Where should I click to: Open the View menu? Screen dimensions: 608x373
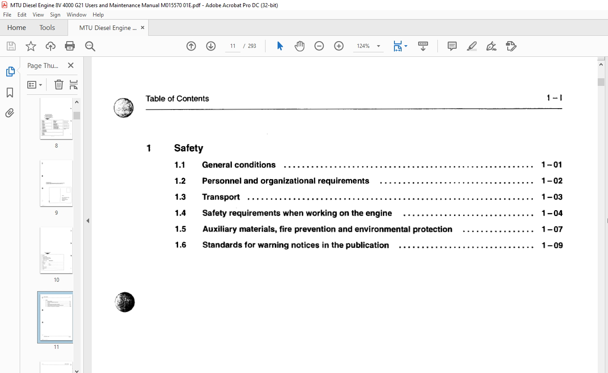tap(39, 15)
